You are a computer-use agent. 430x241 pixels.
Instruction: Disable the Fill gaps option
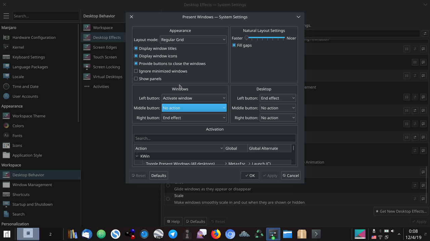[x=234, y=45]
